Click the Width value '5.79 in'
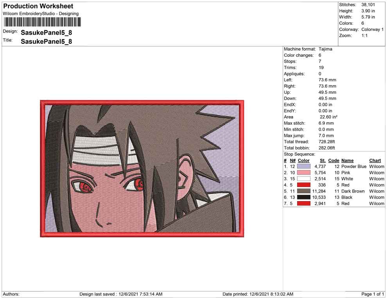This screenshot has height=298, width=387. [368, 17]
